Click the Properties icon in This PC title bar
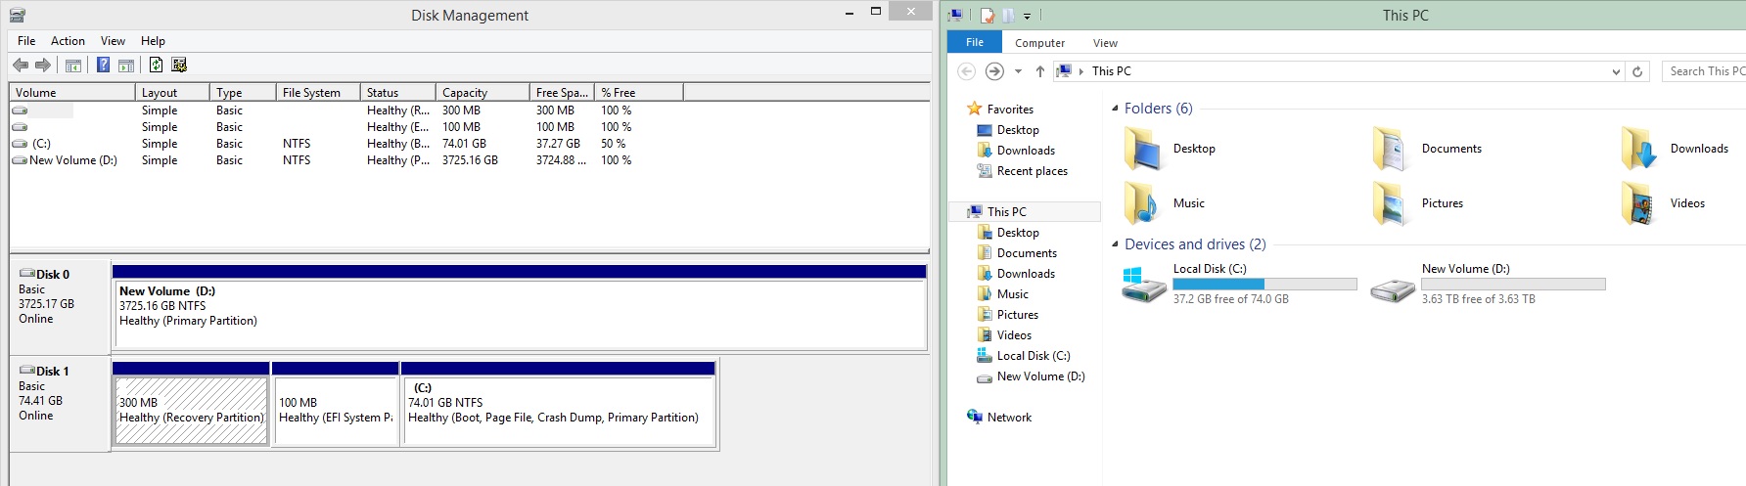This screenshot has height=486, width=1746. pos(988,15)
